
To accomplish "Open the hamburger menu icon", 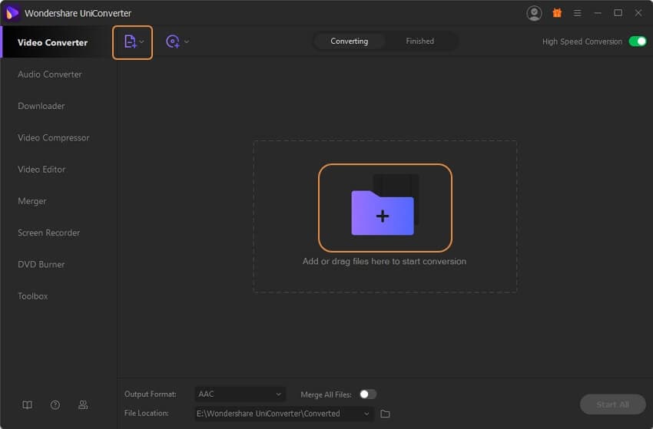I will [x=577, y=13].
